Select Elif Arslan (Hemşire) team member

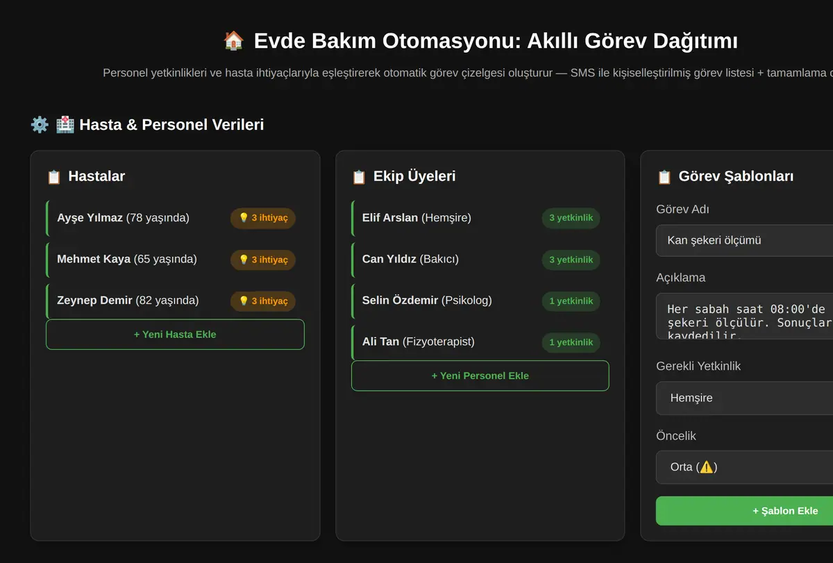coord(480,218)
